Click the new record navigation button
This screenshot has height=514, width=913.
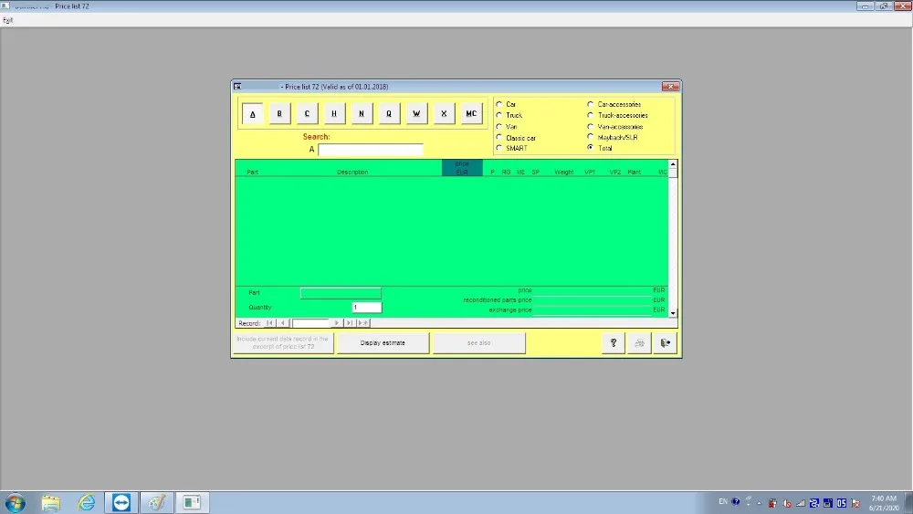[x=363, y=323]
